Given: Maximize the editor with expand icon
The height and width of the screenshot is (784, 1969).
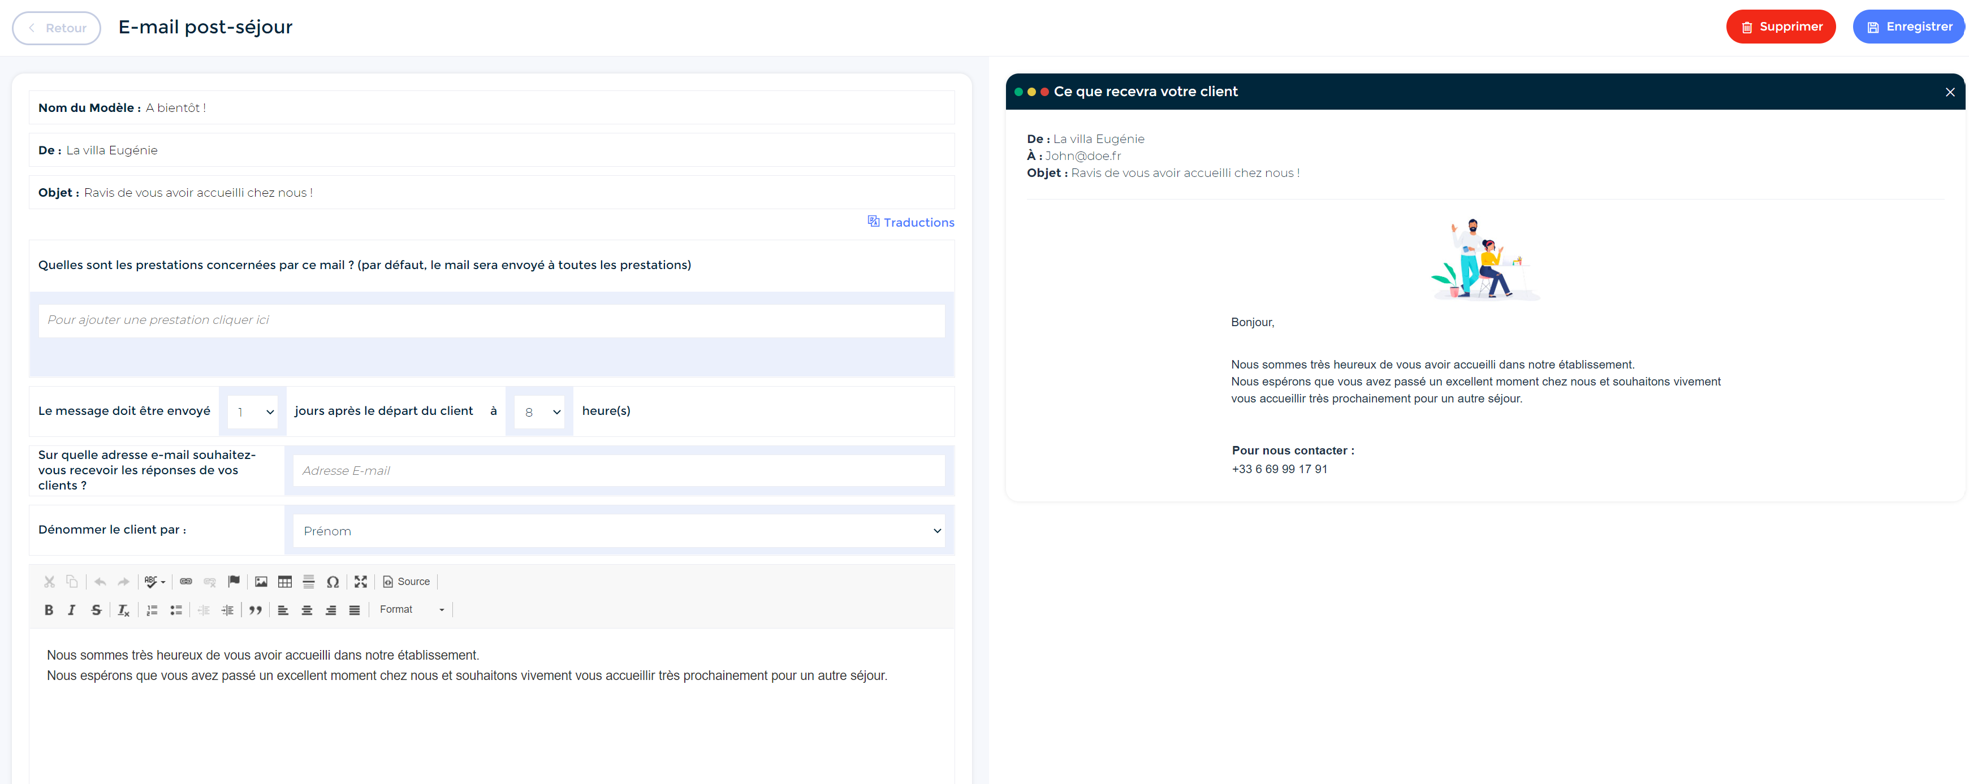Looking at the screenshot, I should pyautogui.click(x=361, y=582).
